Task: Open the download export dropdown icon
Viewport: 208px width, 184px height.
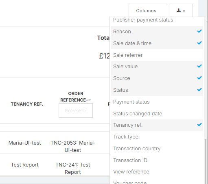Action: (x=179, y=11)
